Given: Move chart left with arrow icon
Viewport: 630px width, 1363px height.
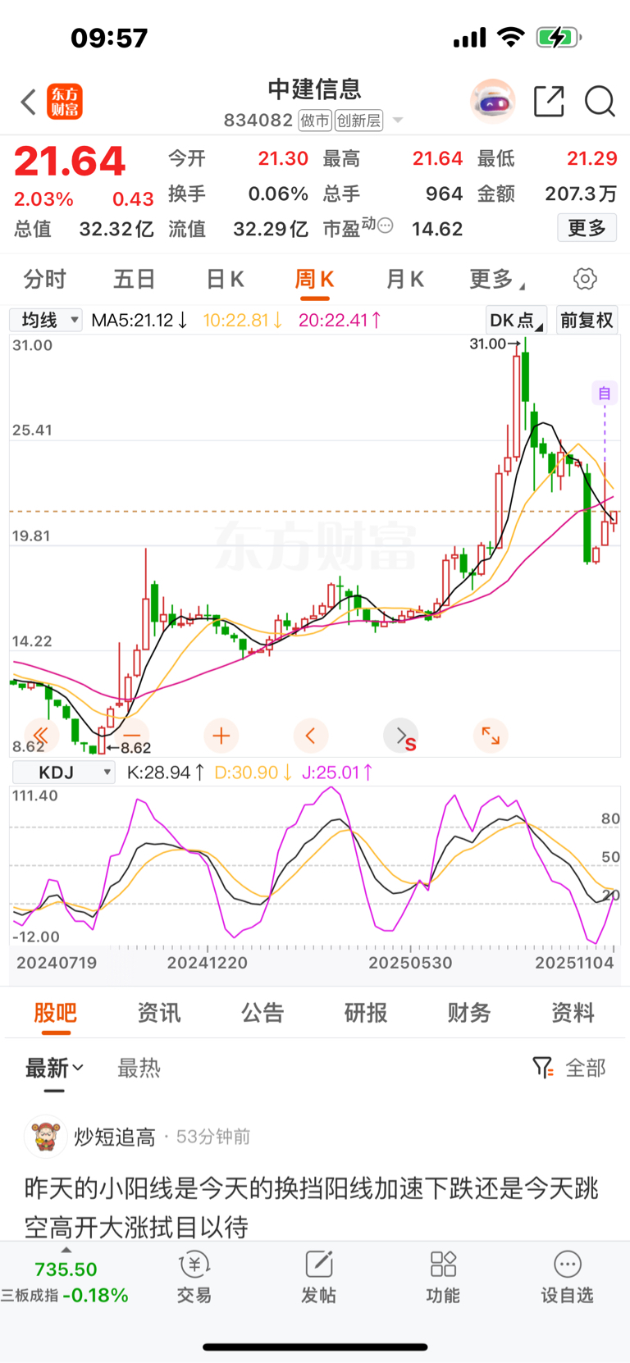Looking at the screenshot, I should 310,736.
